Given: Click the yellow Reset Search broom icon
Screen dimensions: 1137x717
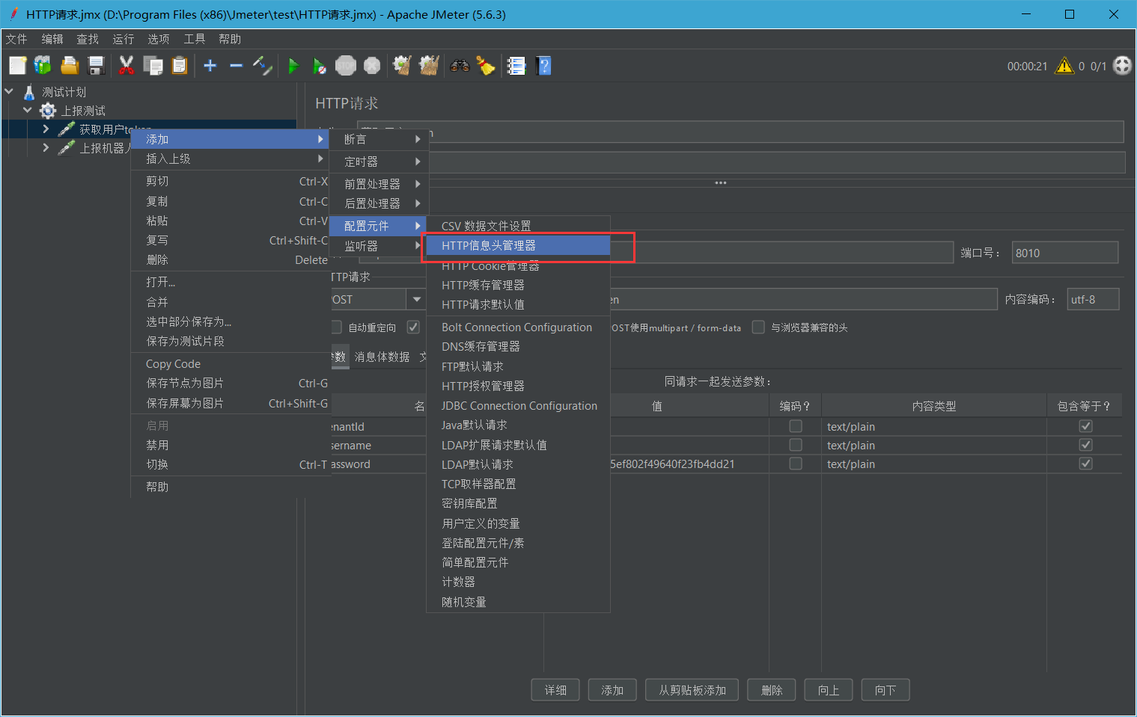Looking at the screenshot, I should coord(486,66).
